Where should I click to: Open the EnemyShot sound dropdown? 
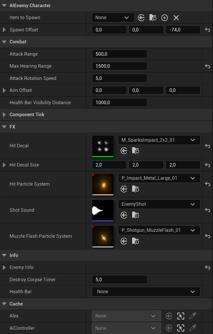[159, 204]
